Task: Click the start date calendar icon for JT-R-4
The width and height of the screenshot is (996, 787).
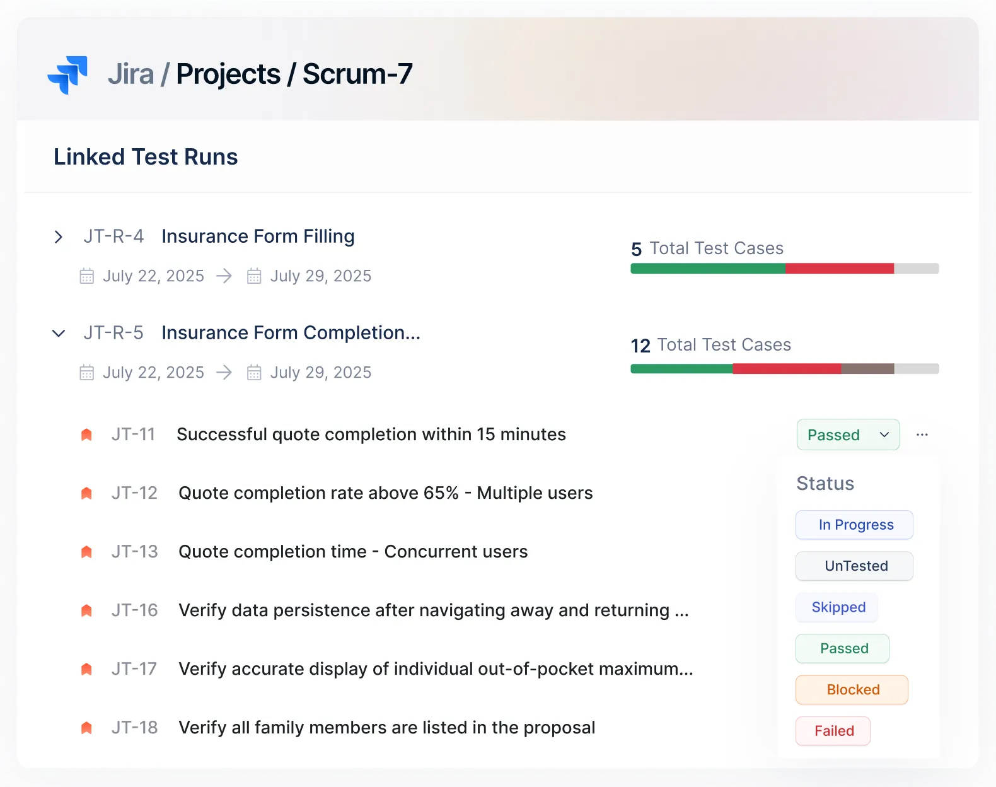Action: (x=87, y=276)
